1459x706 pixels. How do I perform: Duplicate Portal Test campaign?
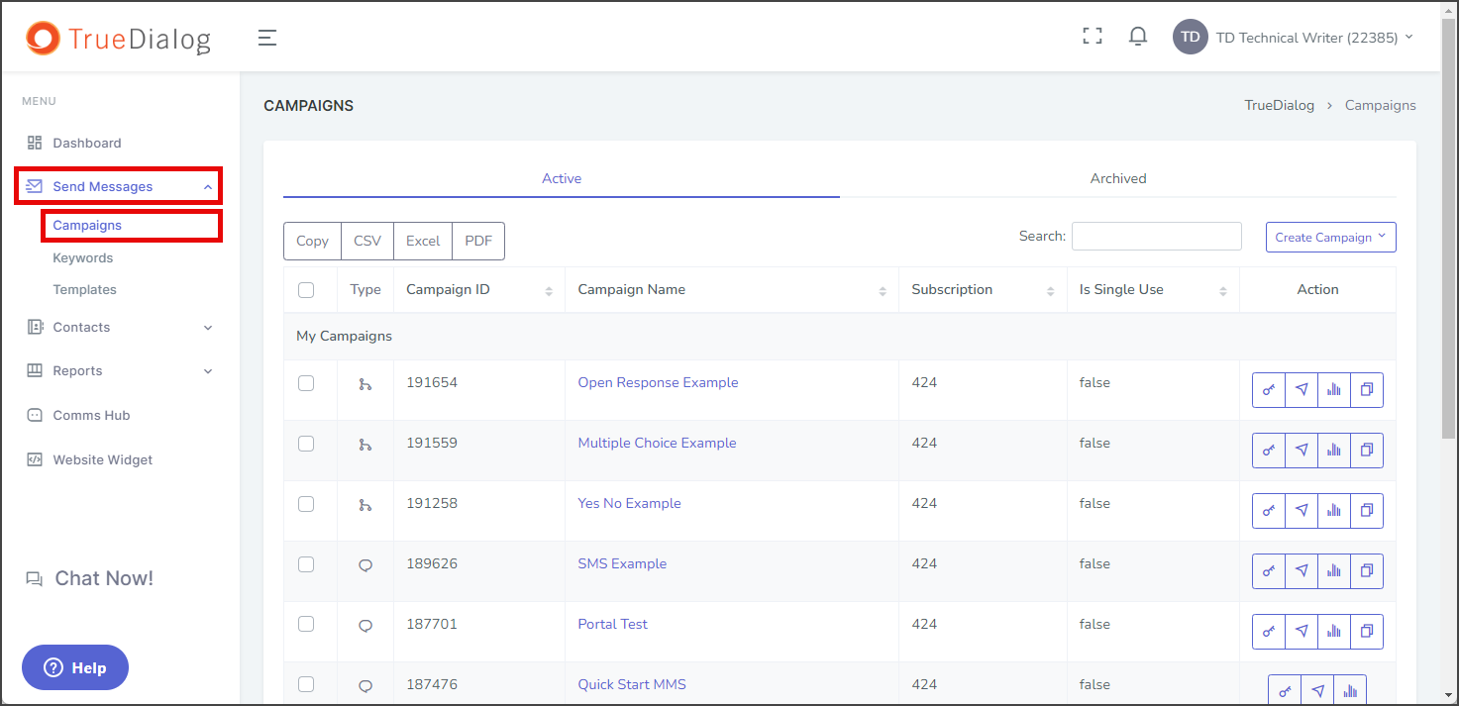point(1367,632)
